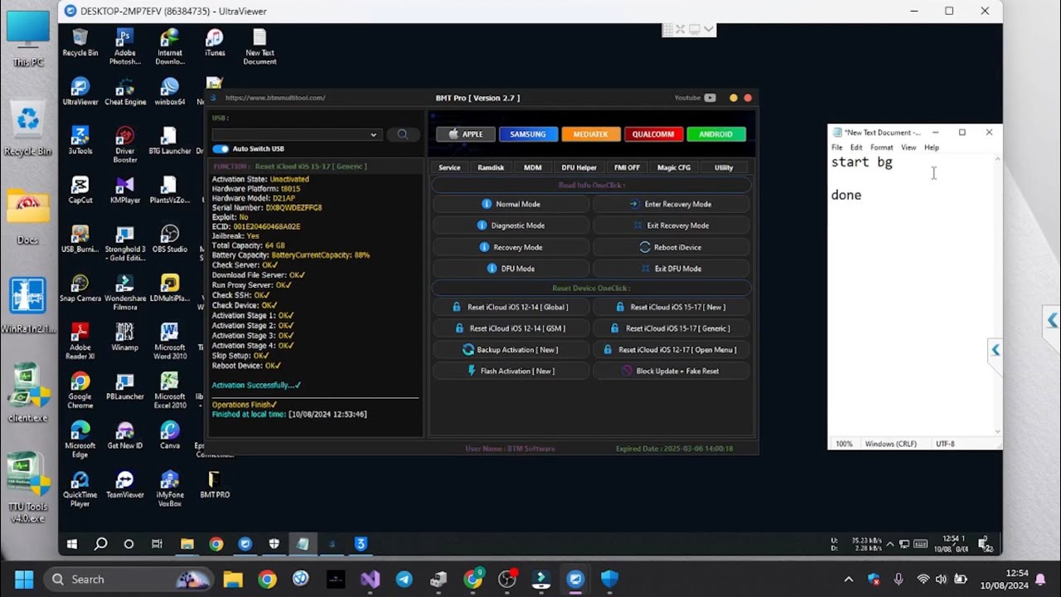The image size is (1061, 597).
Task: Click Reset iCloud iOS 12-14 [ Global ]
Action: 511,307
